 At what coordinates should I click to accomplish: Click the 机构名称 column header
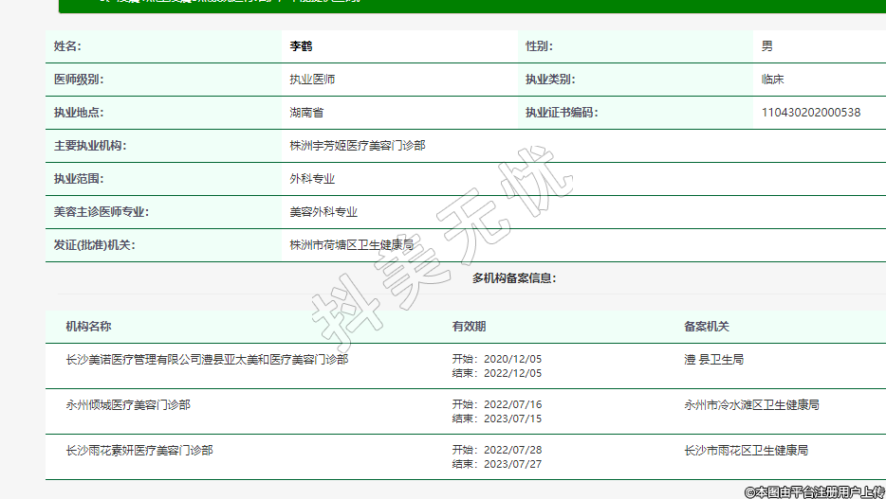[x=88, y=327]
